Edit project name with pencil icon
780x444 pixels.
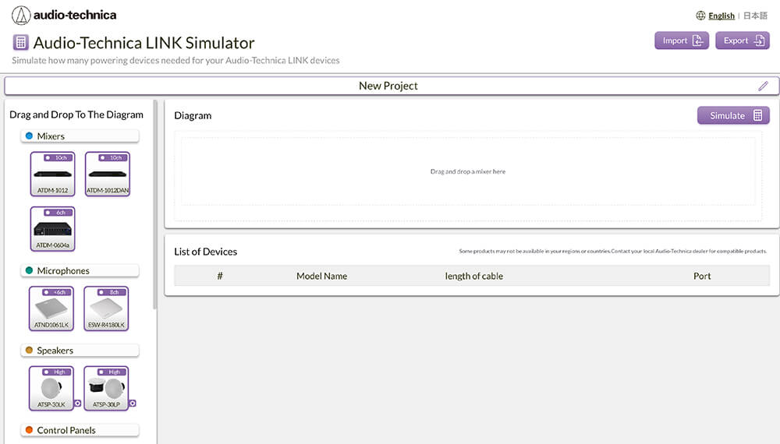[x=763, y=86]
